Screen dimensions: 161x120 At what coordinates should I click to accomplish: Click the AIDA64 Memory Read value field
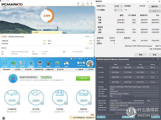coord(115,68)
